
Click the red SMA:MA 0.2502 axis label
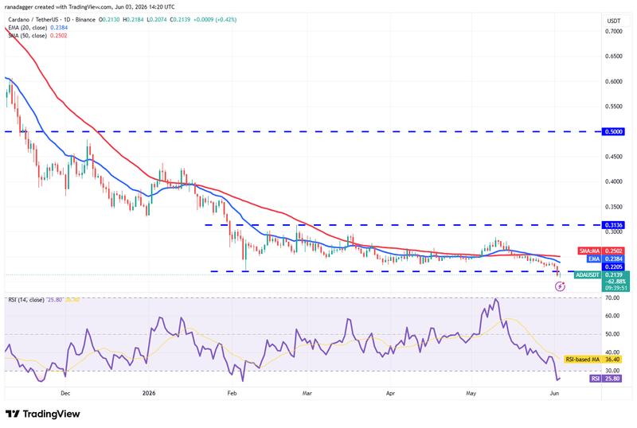coord(600,251)
